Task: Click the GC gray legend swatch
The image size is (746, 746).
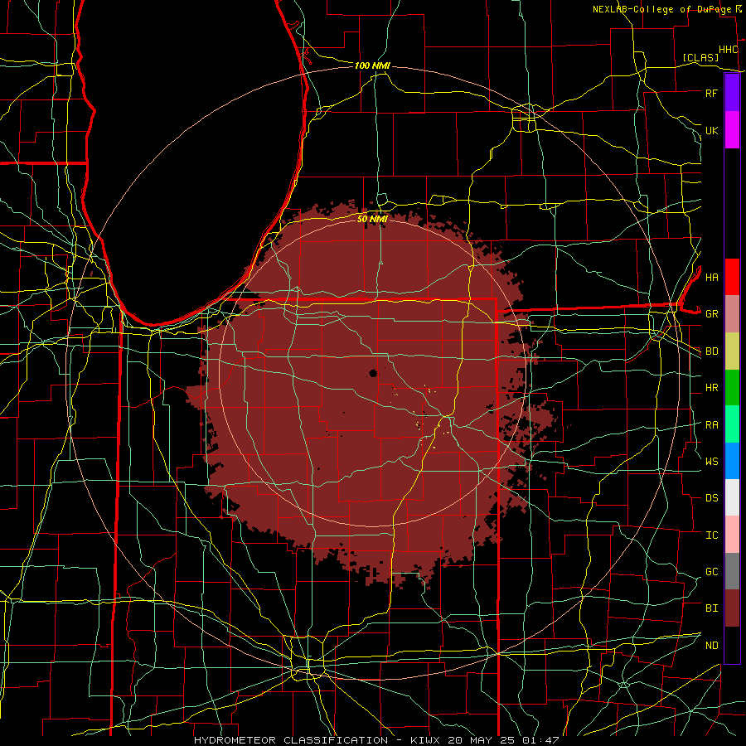Action: click(732, 571)
